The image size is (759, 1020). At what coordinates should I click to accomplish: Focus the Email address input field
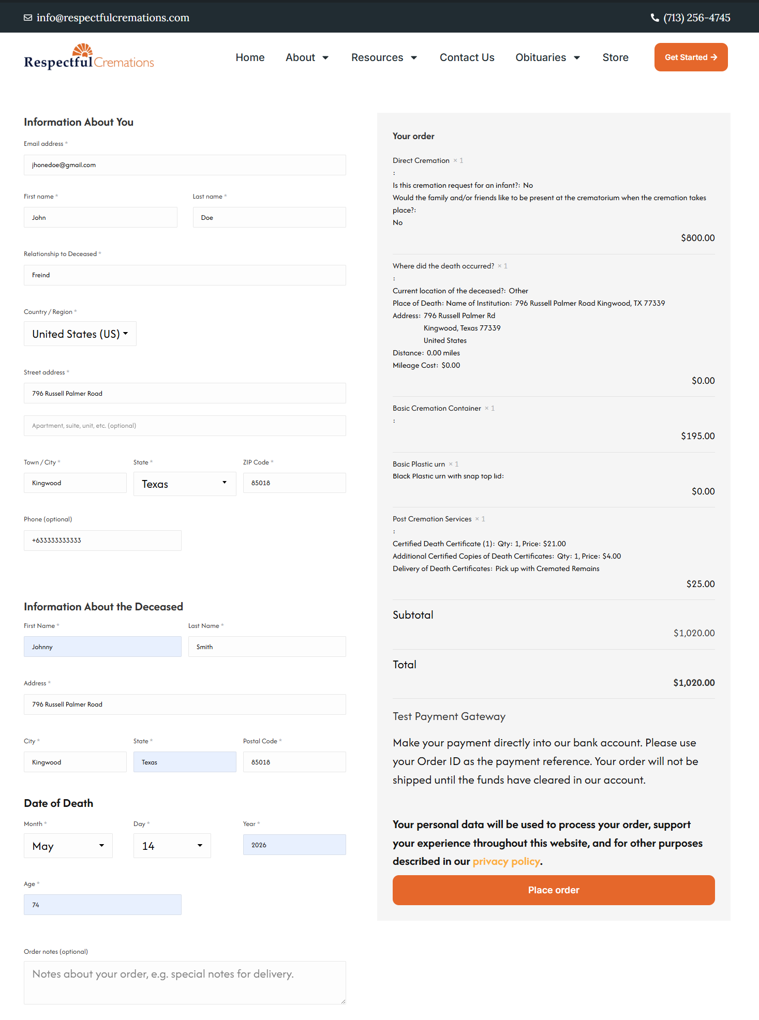[x=185, y=165]
